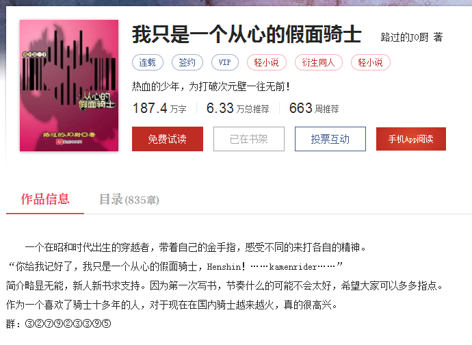Image resolution: width=472 pixels, height=345 pixels.
Task: Start reading with 免费试读 button
Action: click(168, 139)
